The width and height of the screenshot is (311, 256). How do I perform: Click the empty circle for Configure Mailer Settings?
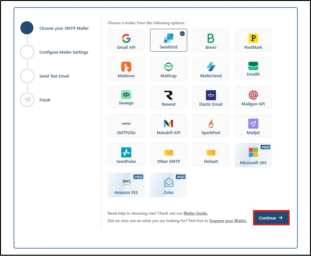[27, 52]
